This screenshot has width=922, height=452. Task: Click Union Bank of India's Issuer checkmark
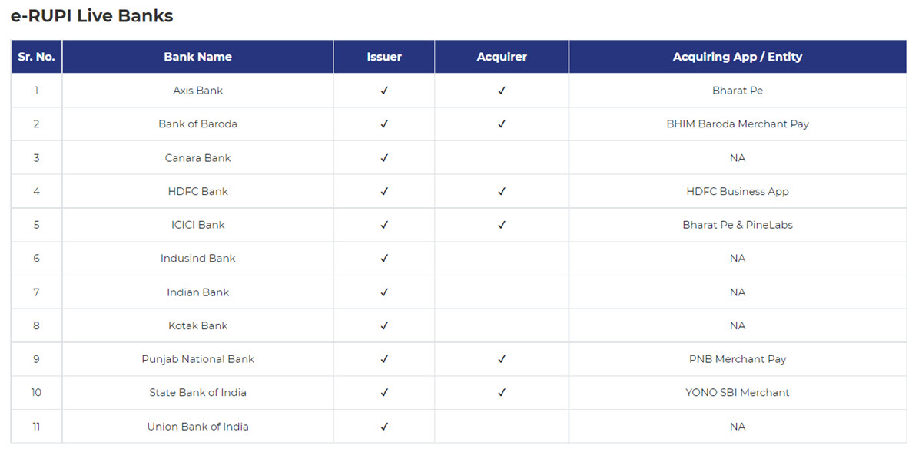[384, 427]
